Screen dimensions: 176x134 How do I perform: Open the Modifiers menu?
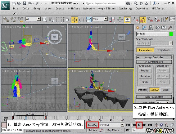74,8
